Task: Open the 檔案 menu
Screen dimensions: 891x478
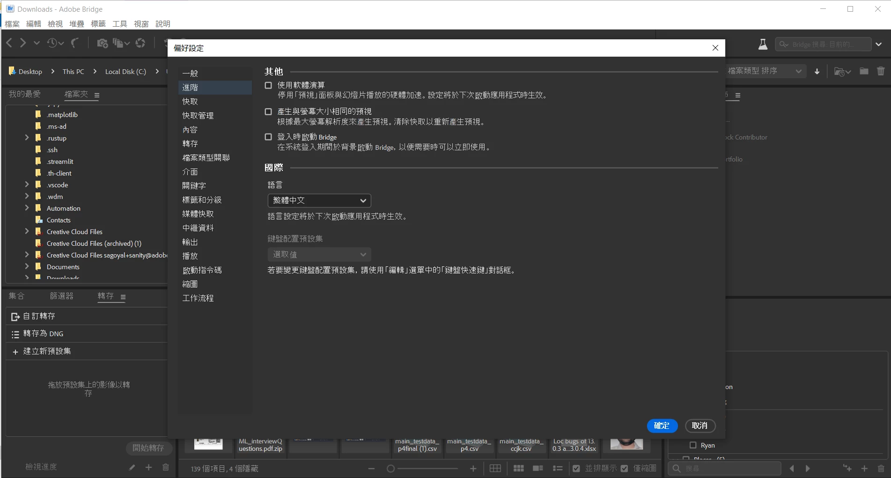Action: point(12,24)
